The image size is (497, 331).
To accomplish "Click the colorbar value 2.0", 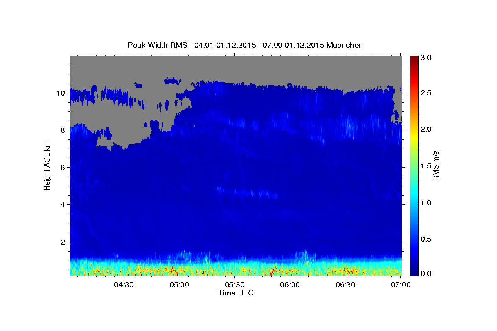I will [426, 129].
